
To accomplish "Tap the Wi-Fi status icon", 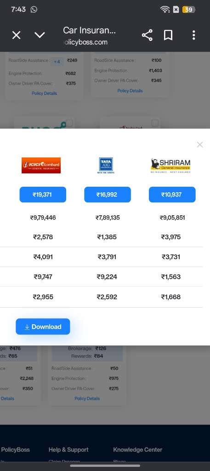I will [165, 10].
